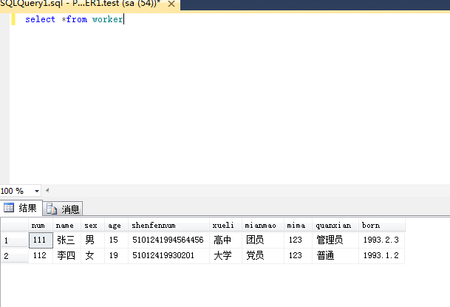
Task: Select the shenfennum column header
Action: point(168,225)
